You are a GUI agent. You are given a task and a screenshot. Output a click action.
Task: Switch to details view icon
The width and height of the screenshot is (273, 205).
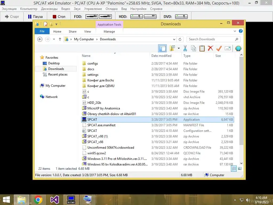[x=234, y=168]
